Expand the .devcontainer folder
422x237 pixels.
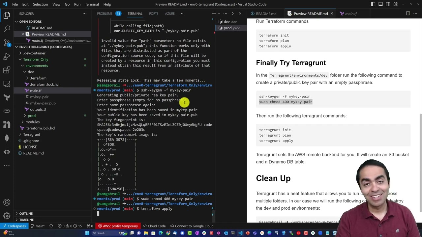pyautogui.click(x=34, y=53)
